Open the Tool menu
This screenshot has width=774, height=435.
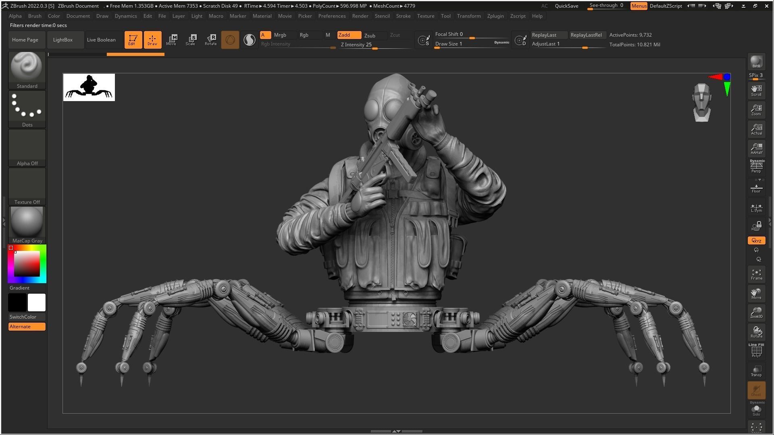(x=445, y=16)
